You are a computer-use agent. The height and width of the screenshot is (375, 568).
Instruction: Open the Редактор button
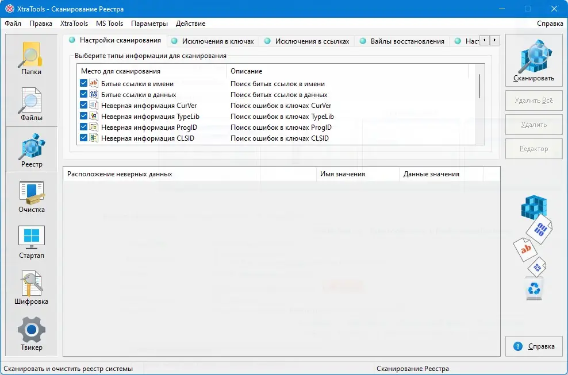tap(534, 149)
